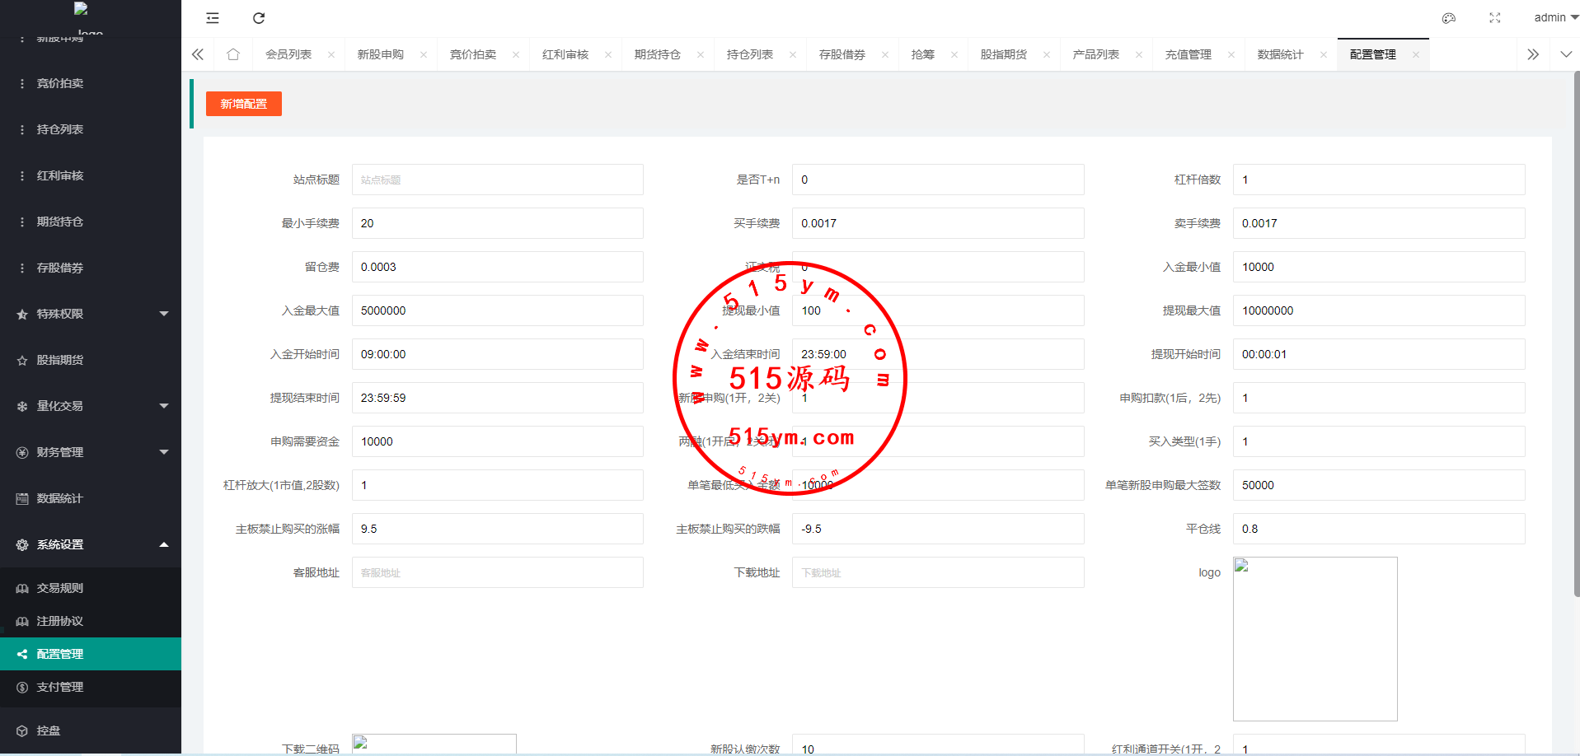Go to the home tab icon
The width and height of the screenshot is (1580, 756).
click(x=233, y=54)
